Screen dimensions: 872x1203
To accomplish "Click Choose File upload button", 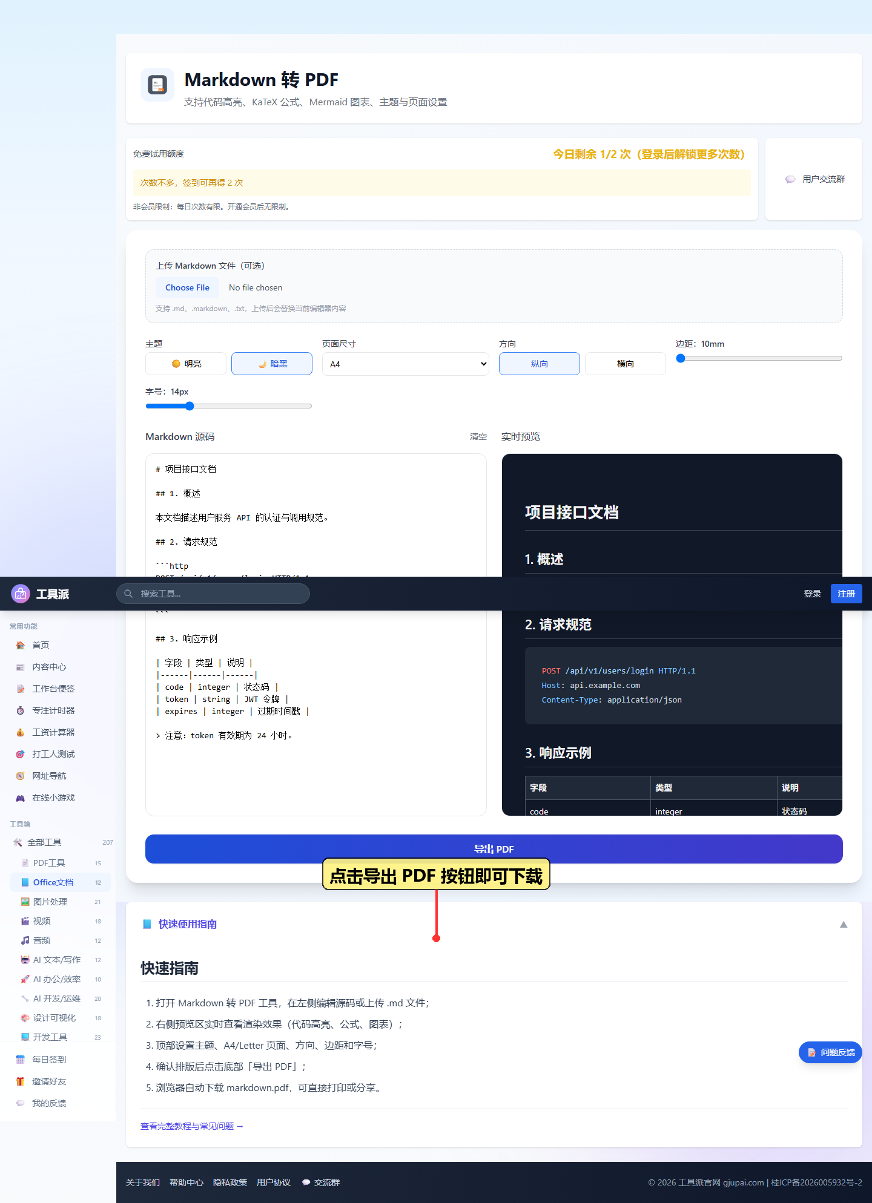I will (x=188, y=287).
